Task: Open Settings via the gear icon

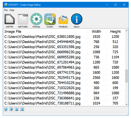Action: coord(36,19)
